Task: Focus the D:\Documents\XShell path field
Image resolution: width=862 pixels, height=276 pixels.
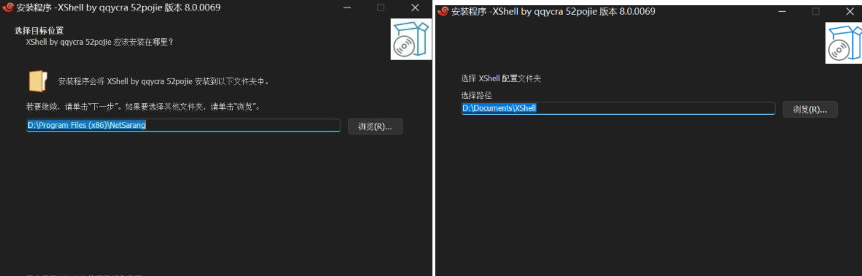Action: pos(618,108)
